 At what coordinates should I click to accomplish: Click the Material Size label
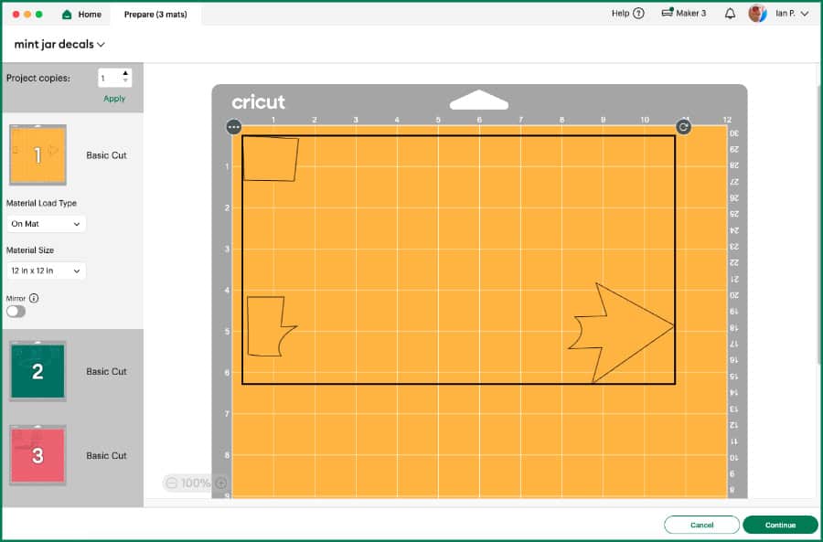point(30,250)
